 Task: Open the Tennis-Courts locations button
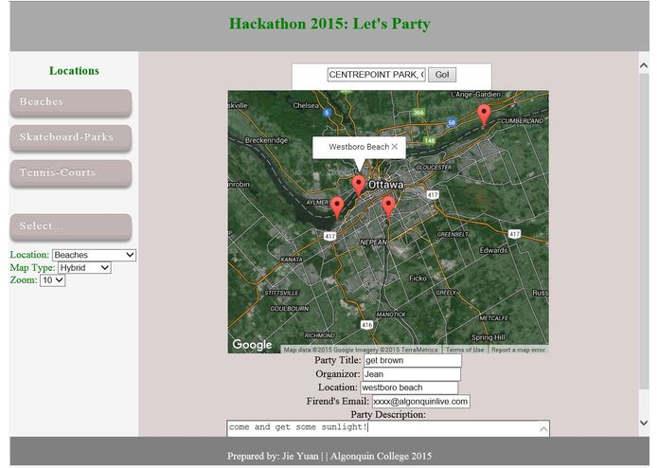(x=71, y=172)
